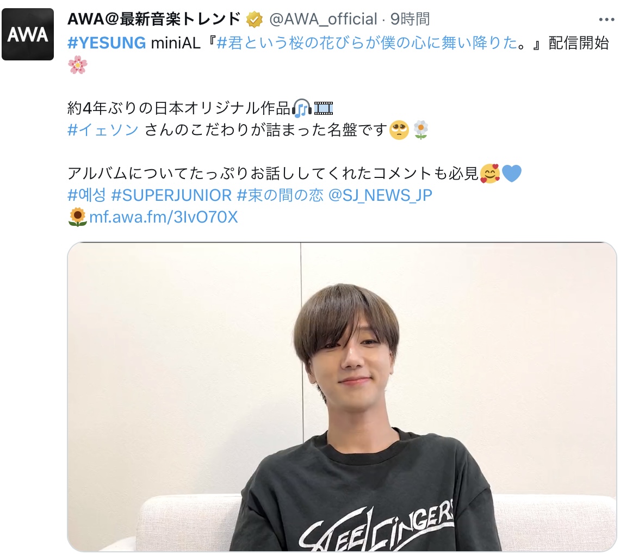The height and width of the screenshot is (554, 620).
Task: Open the #YESUNG hashtag
Action: tap(107, 43)
